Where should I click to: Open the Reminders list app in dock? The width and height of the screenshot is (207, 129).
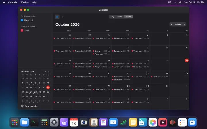182,122
